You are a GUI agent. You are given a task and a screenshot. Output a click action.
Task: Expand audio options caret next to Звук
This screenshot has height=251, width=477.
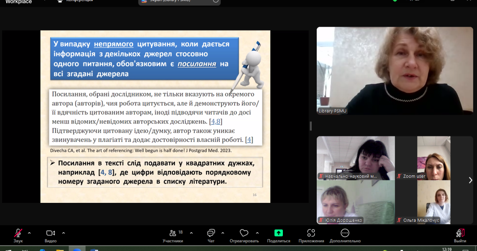click(x=29, y=233)
